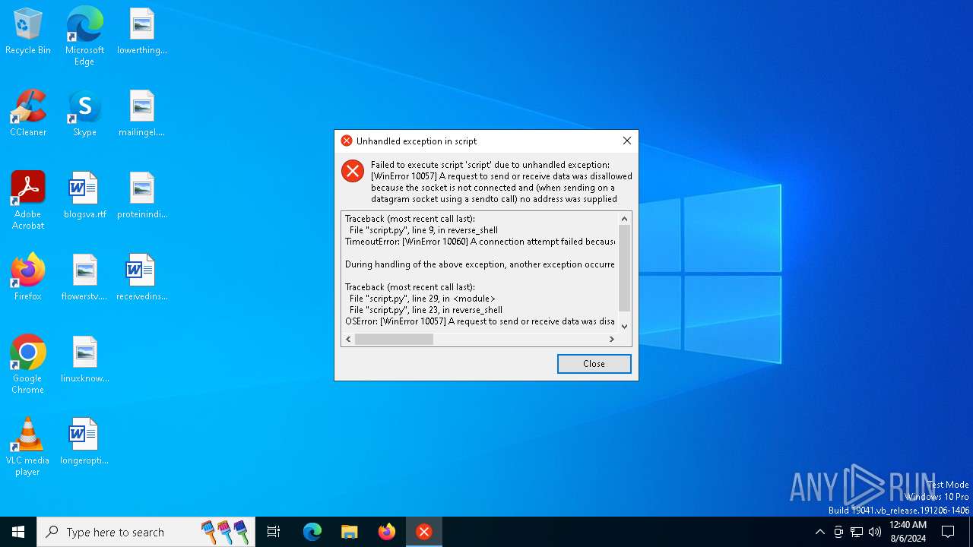Screen dimensions: 973x547
Task: Click the paintbrushes search highlight icon
Action: (226, 532)
